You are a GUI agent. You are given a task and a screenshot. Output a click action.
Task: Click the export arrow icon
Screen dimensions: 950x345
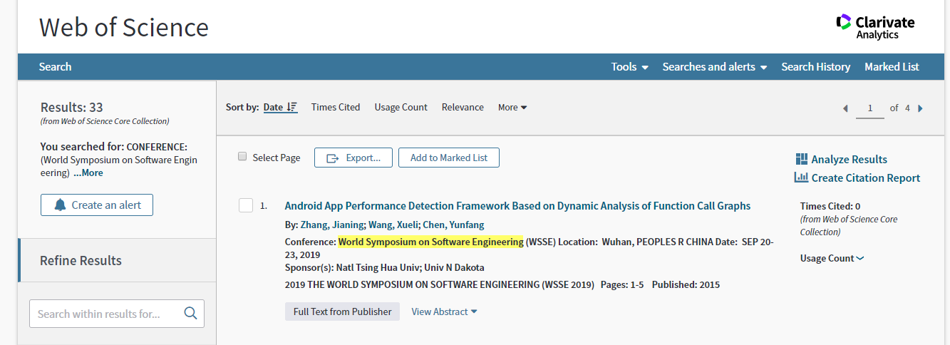pos(332,158)
